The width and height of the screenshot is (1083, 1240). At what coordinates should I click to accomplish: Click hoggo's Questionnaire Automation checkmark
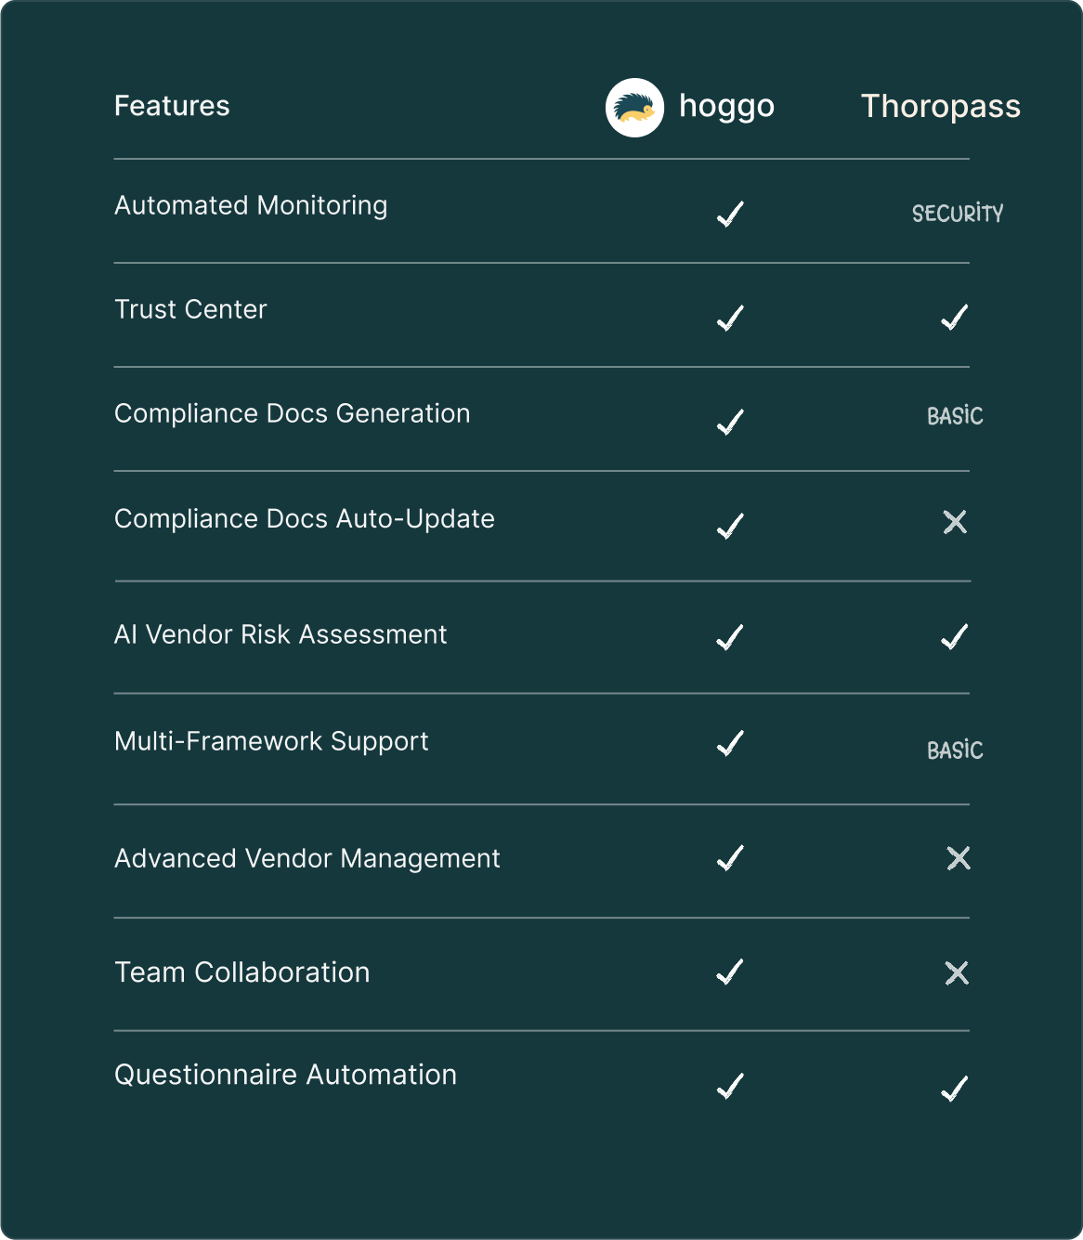click(731, 1086)
